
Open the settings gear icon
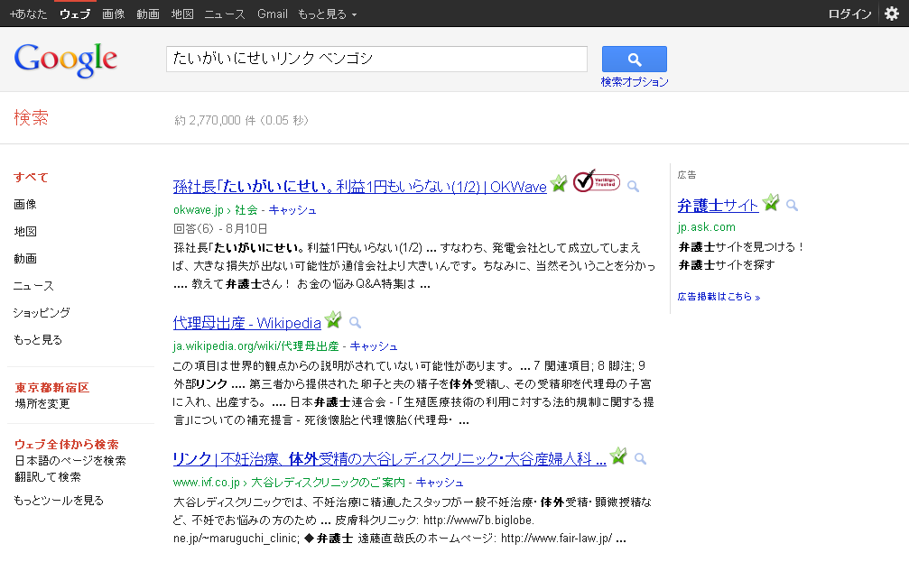[891, 14]
